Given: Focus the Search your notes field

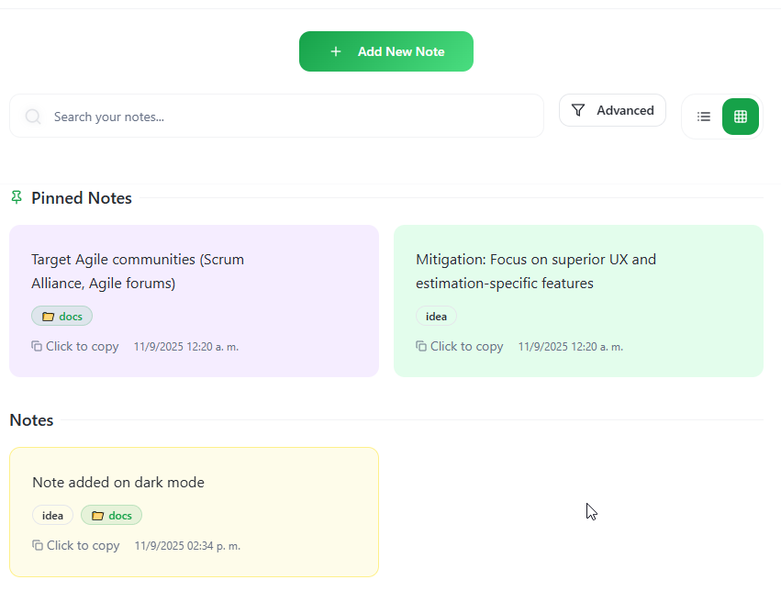Looking at the screenshot, I should point(276,116).
